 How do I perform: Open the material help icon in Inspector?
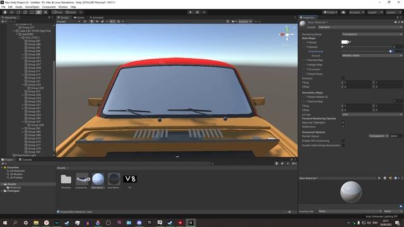click(x=396, y=22)
